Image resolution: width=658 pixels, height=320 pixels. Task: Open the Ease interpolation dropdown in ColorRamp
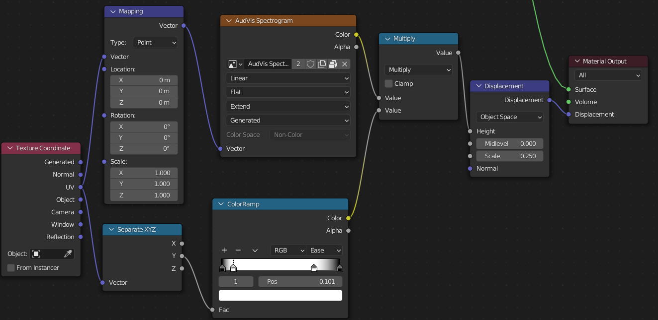pyautogui.click(x=324, y=251)
